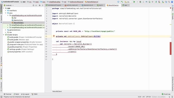Image resolution: width=174 pixels, height=98 pixels.
Task: Click Sync Project with Gradle Files icon
Action: (x=156, y=2)
